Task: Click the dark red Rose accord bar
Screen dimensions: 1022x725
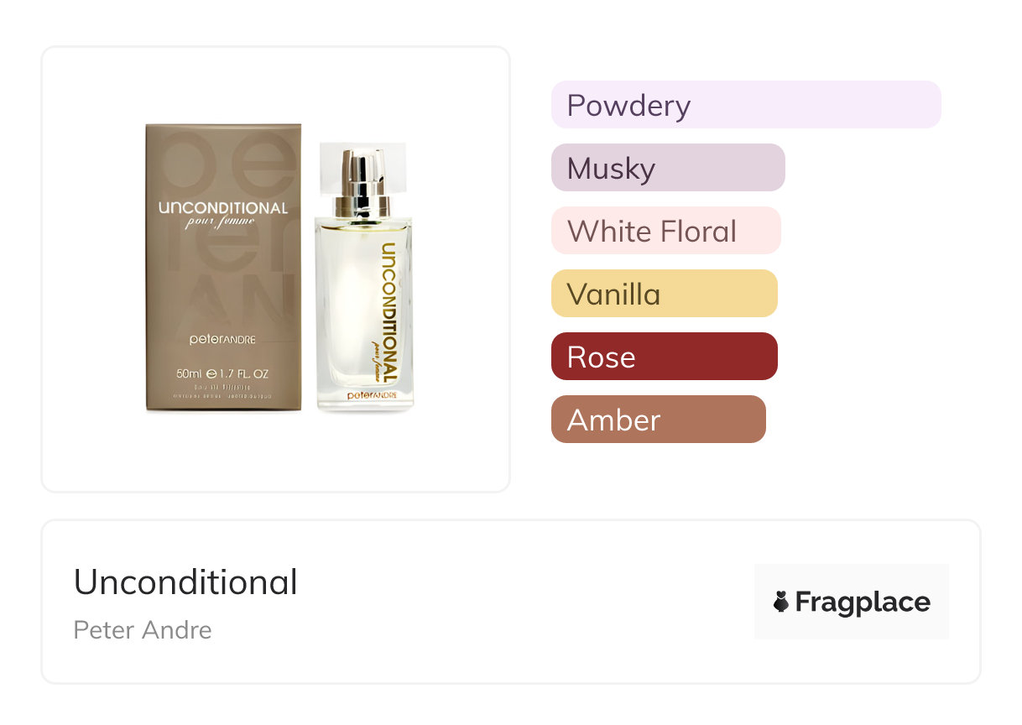Action: pos(664,357)
